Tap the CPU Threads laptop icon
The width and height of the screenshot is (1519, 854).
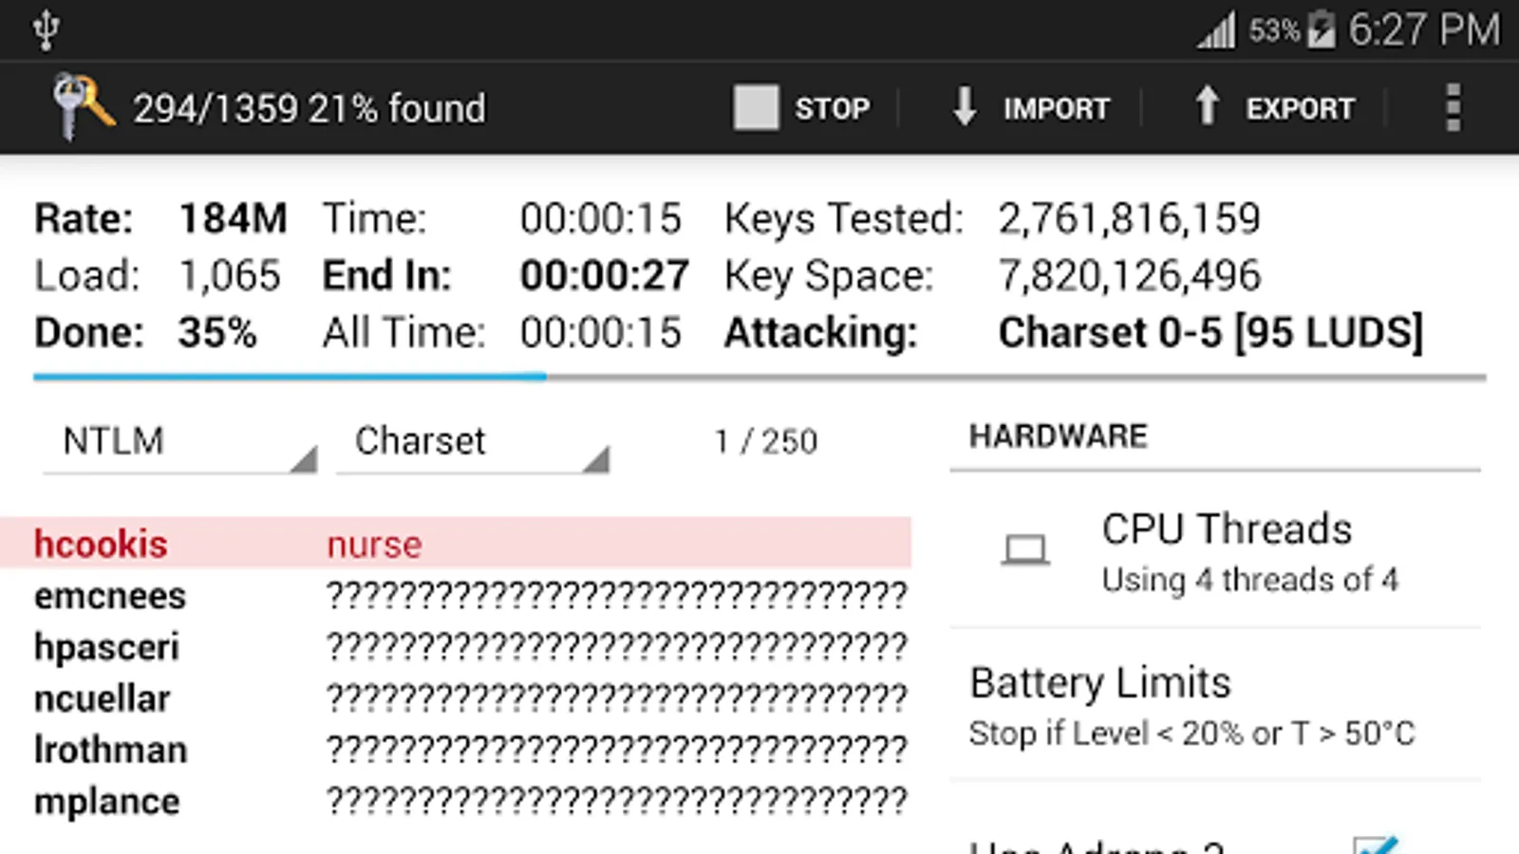(x=1025, y=550)
